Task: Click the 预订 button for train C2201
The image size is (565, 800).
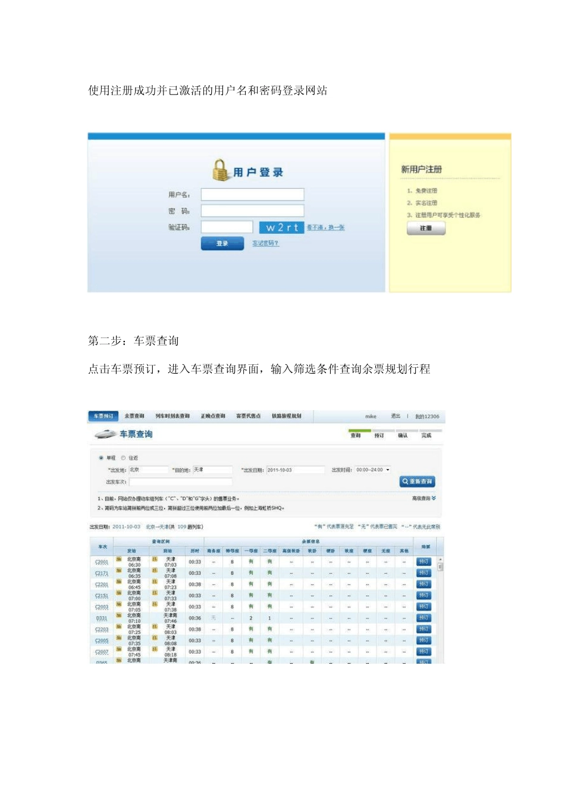Action: point(423,584)
